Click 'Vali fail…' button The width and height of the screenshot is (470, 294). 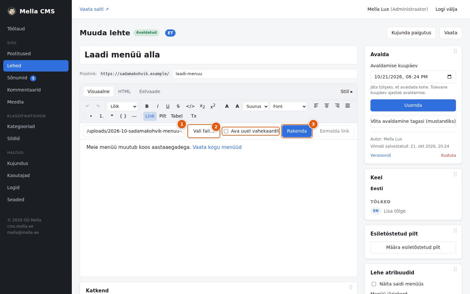click(204, 131)
